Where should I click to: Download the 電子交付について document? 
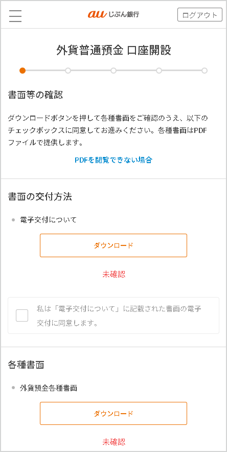(x=113, y=245)
